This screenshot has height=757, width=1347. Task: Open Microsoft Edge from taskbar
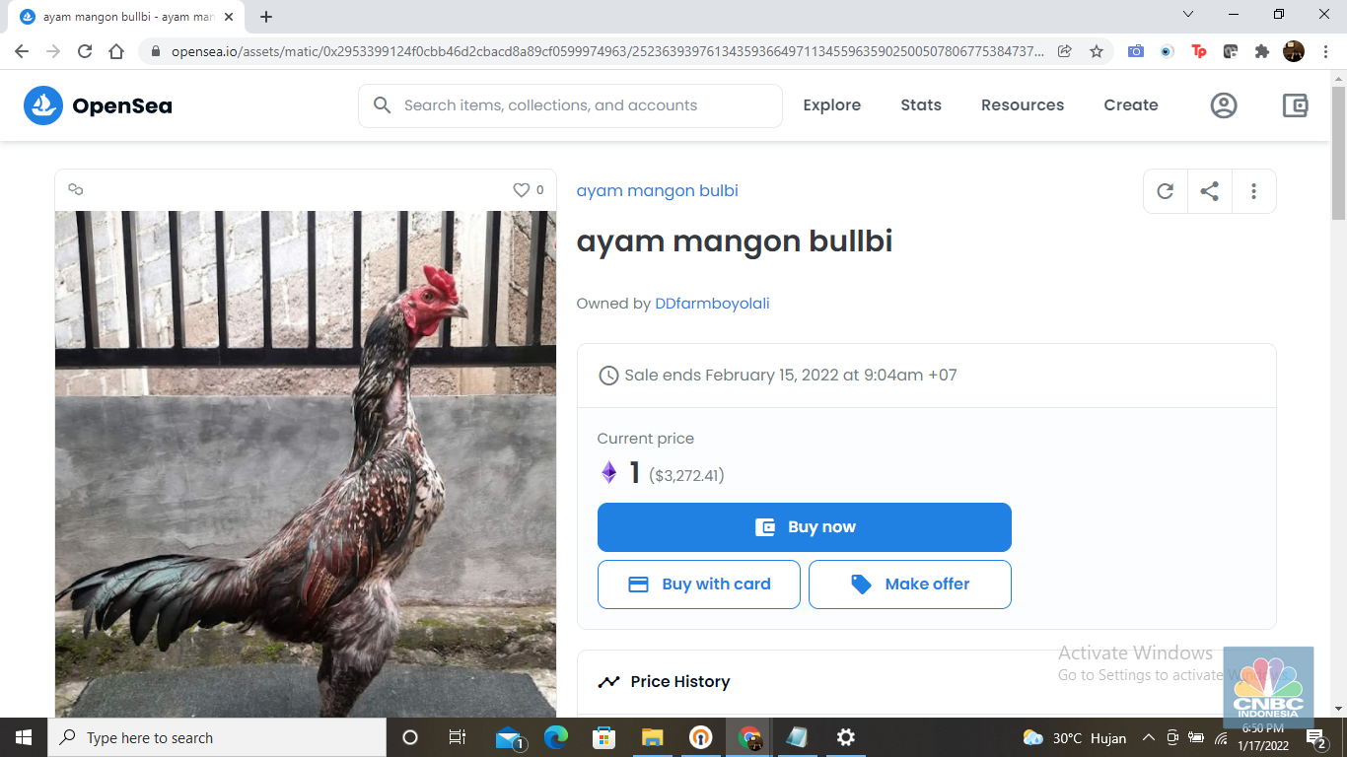coord(556,737)
